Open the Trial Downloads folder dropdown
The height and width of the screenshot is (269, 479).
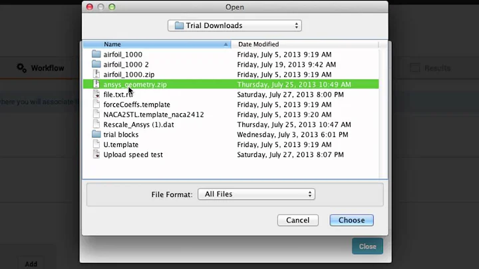(x=235, y=25)
